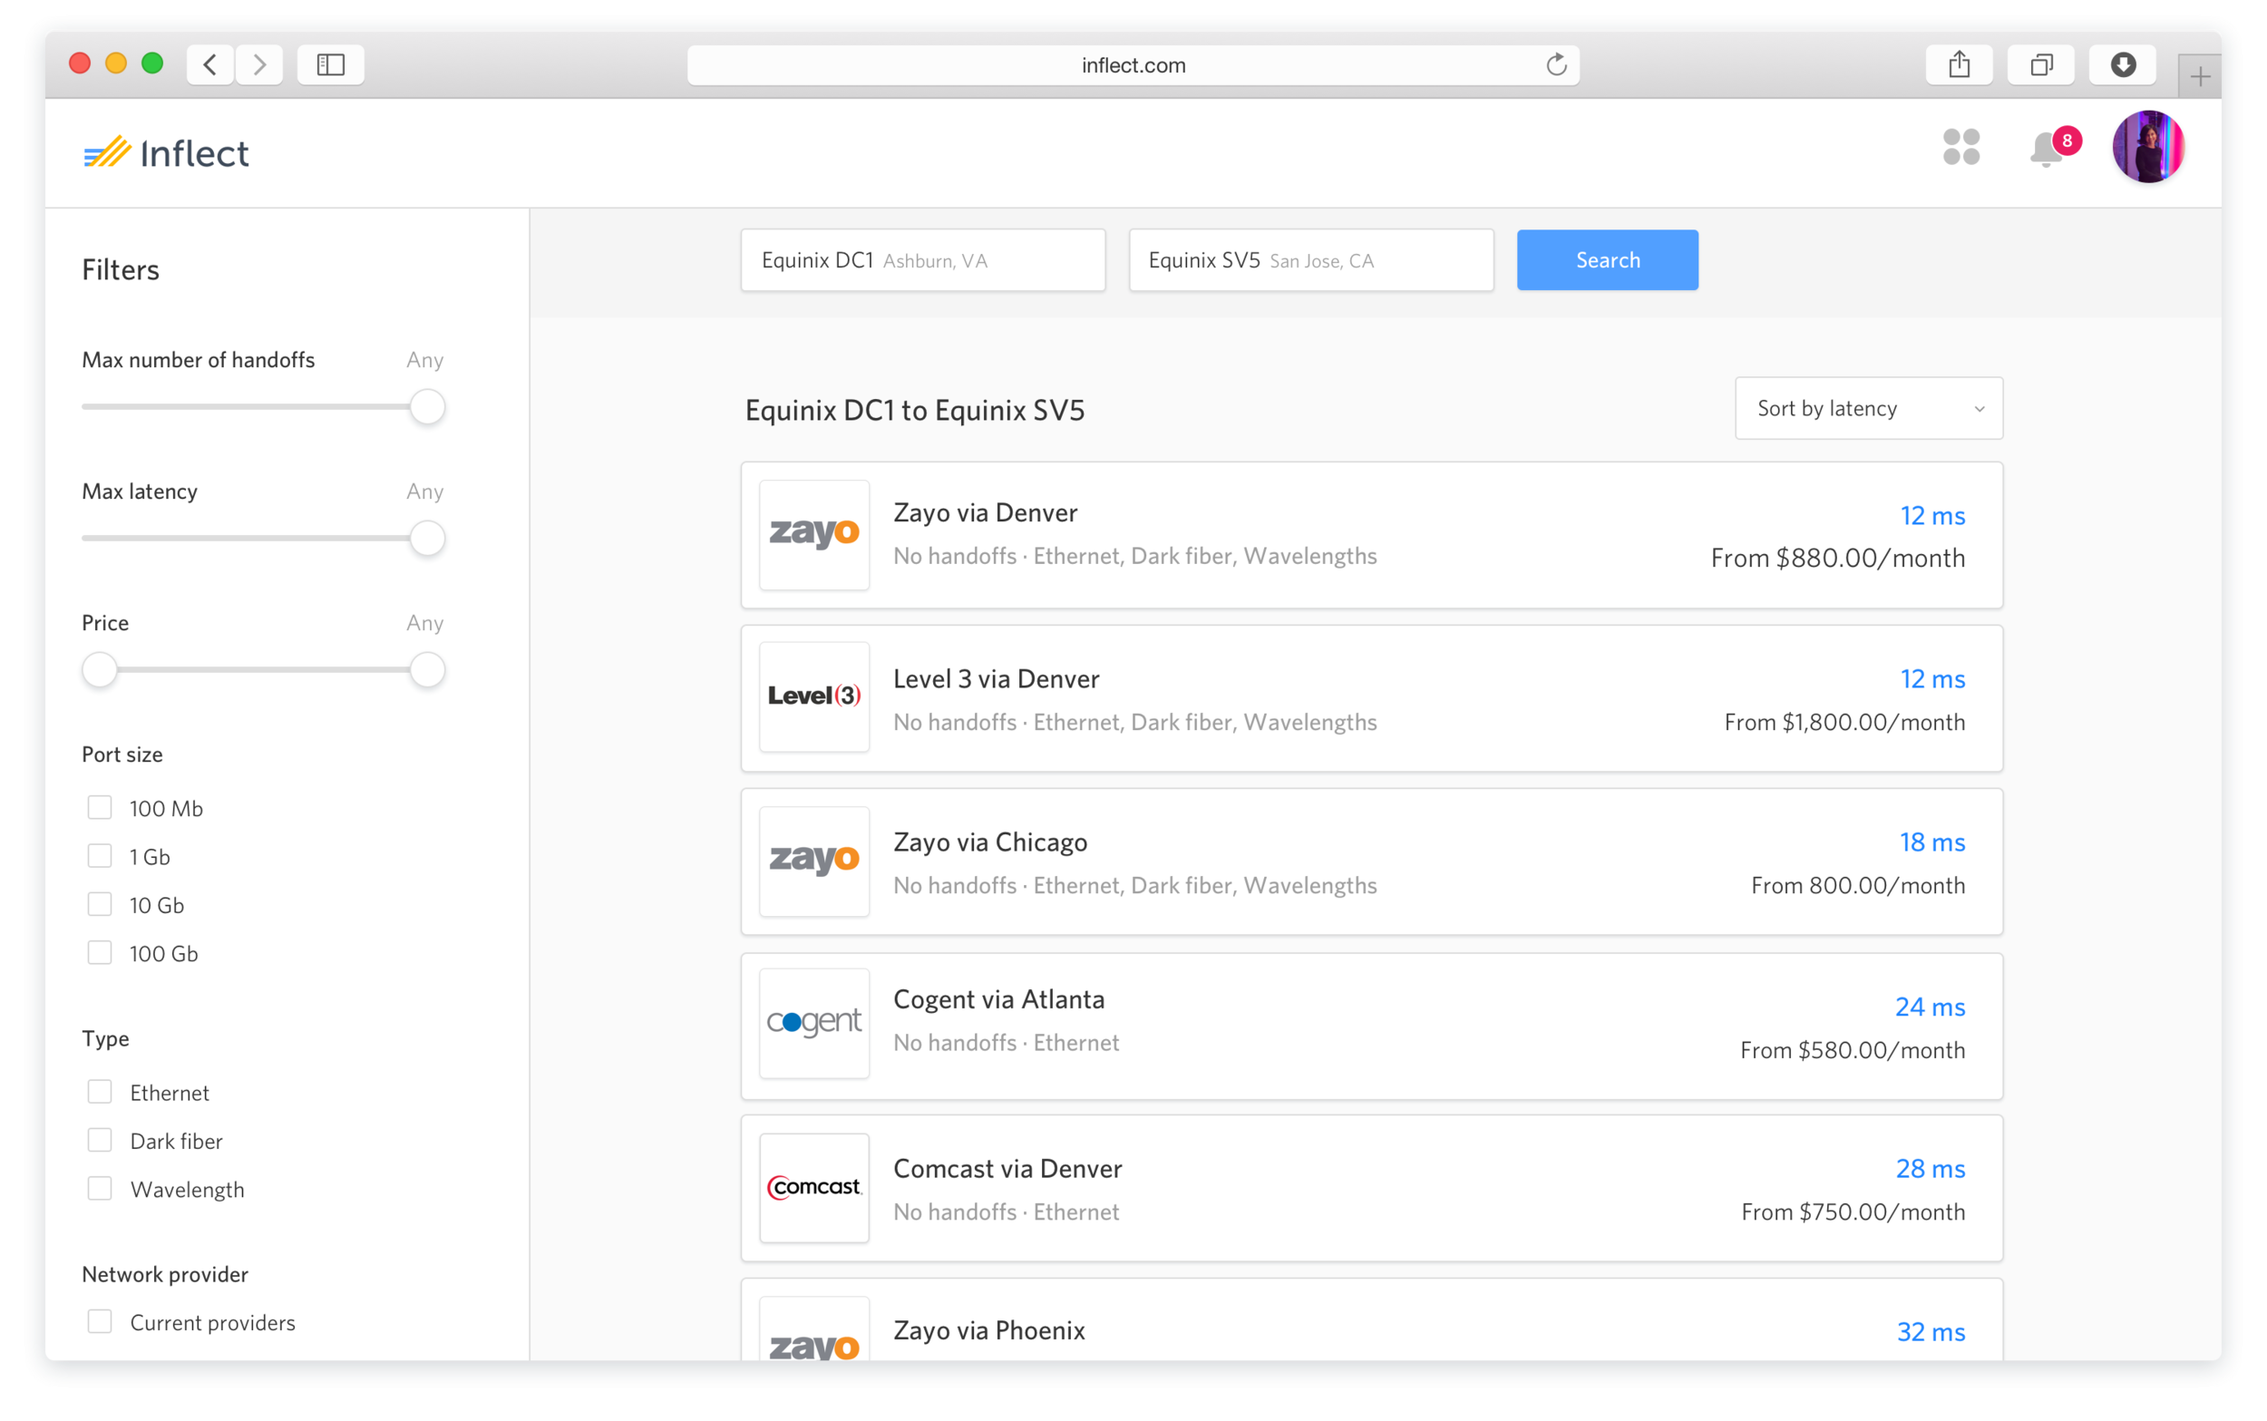Open the user profile avatar

2147,147
